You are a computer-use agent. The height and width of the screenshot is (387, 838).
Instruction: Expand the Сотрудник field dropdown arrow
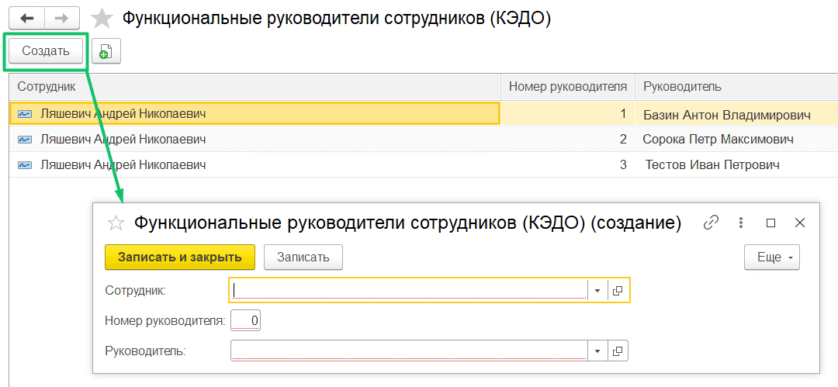pyautogui.click(x=597, y=291)
